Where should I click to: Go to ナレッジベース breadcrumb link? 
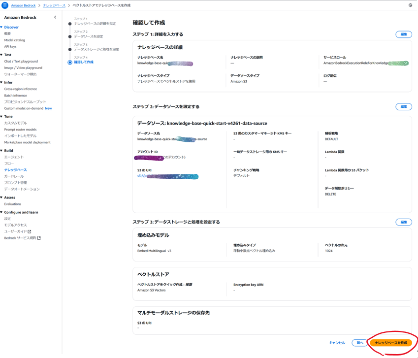click(54, 5)
